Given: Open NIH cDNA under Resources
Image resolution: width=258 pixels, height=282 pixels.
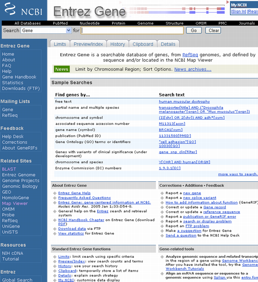Looking at the screenshot, I should pyautogui.click(x=12, y=254).
